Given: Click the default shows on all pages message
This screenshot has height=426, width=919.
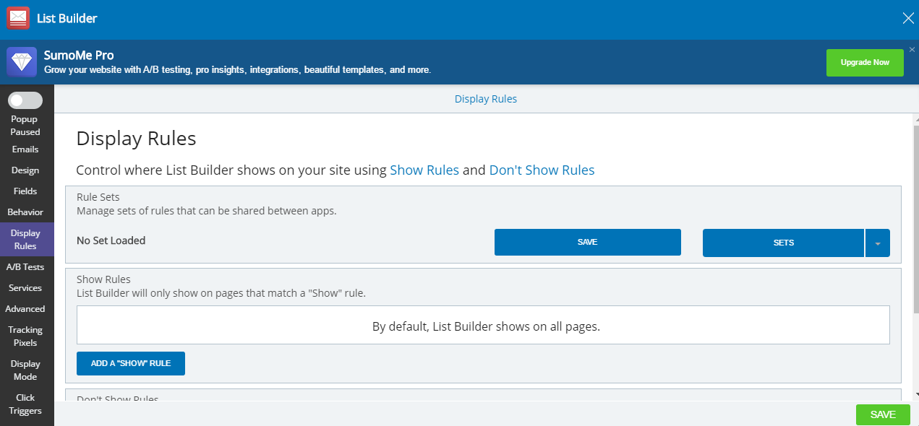Looking at the screenshot, I should 486,326.
